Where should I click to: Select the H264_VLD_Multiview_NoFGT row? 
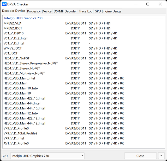83,73
